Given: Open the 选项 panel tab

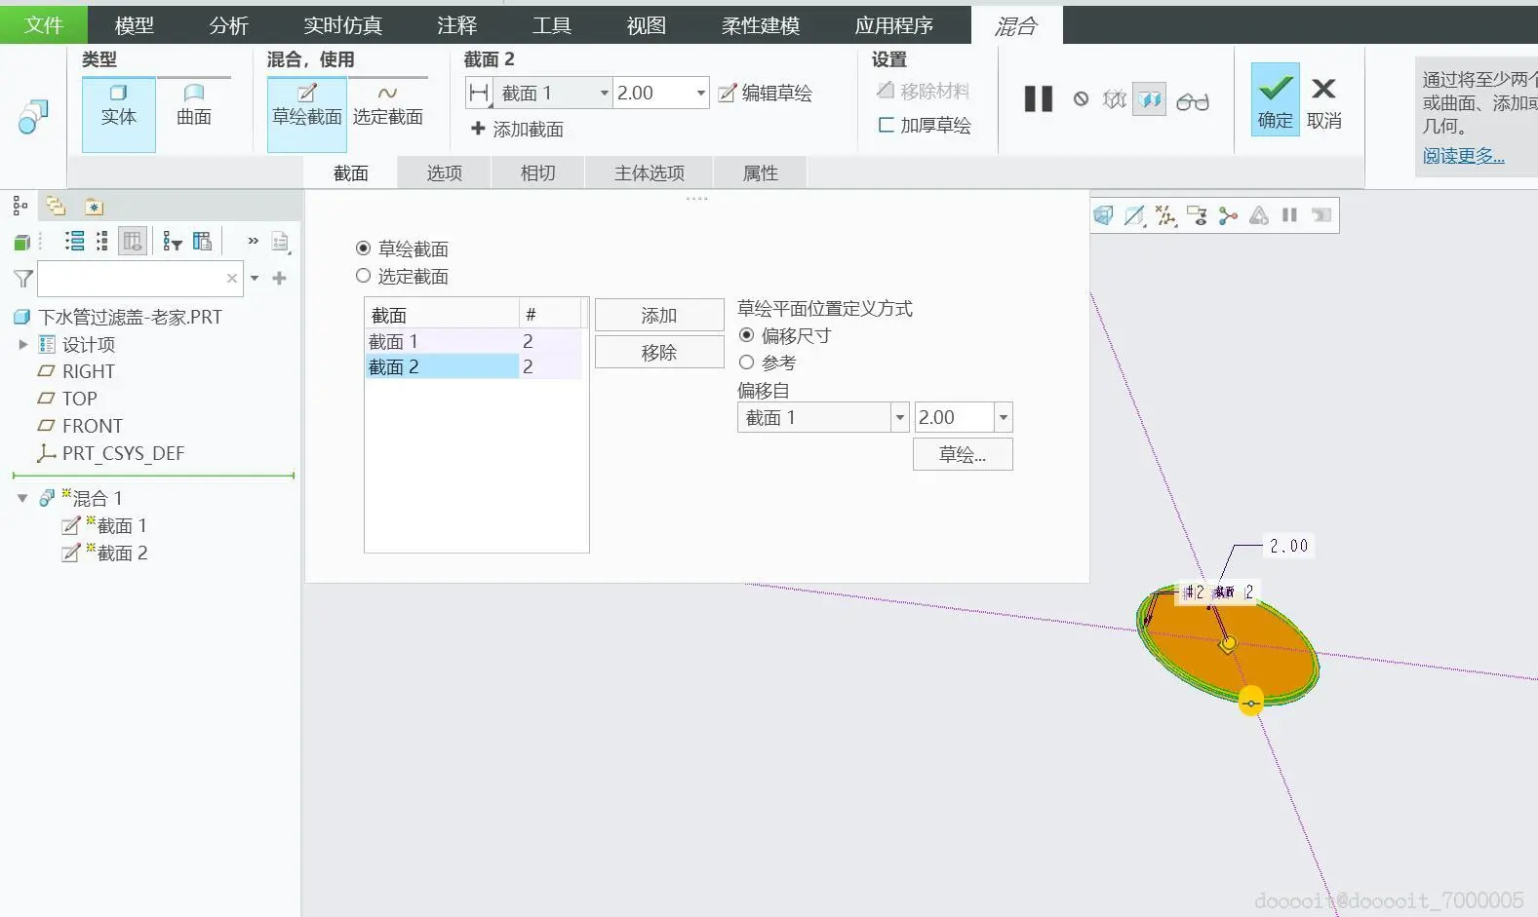Looking at the screenshot, I should [x=445, y=172].
